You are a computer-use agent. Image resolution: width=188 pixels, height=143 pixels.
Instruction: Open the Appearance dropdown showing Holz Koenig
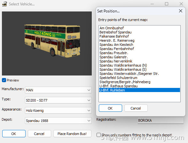(x=58, y=111)
